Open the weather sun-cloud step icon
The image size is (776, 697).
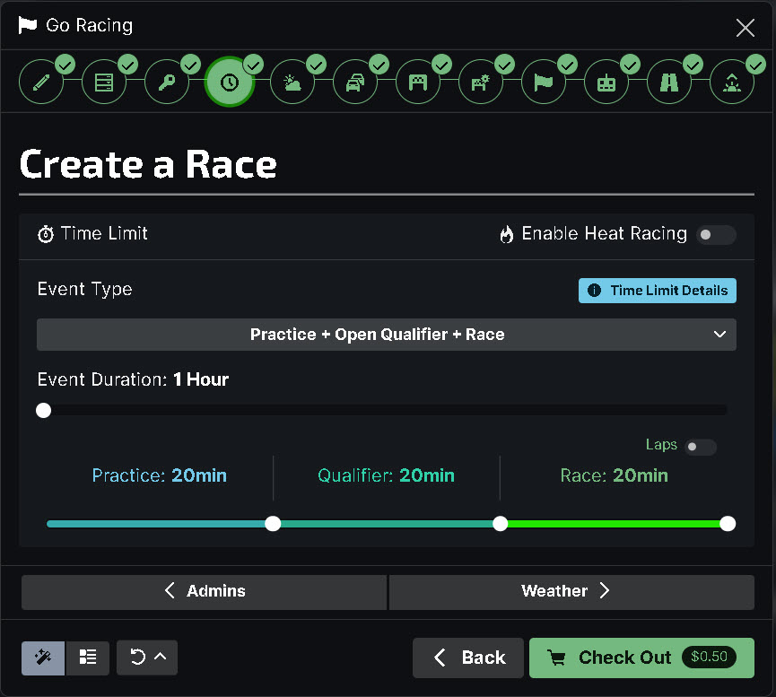292,83
